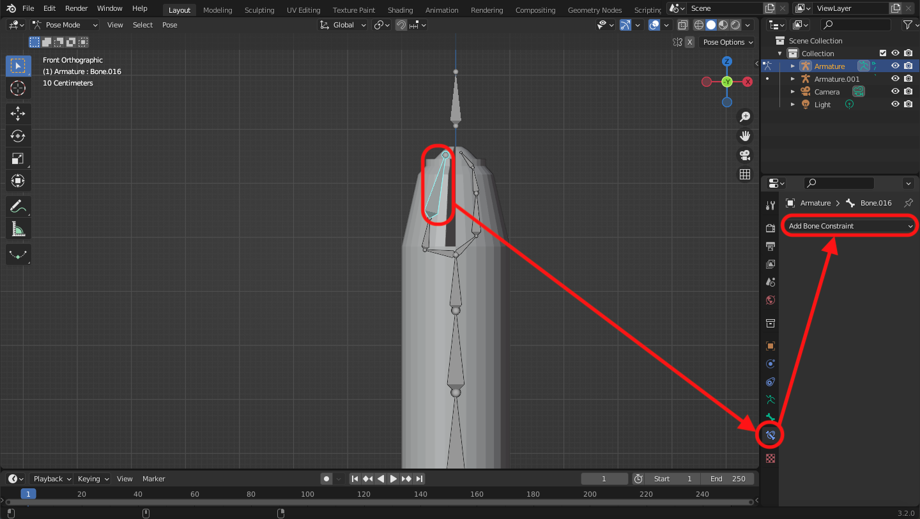The image size is (920, 519).
Task: Click the Z axis on navigation gizmo
Action: click(x=727, y=61)
